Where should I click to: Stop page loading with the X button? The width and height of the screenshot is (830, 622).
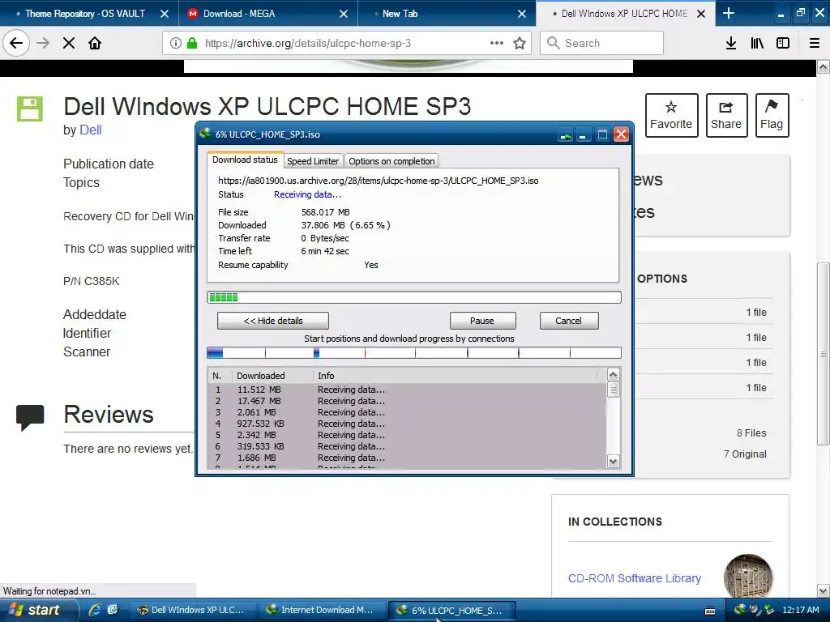point(69,43)
